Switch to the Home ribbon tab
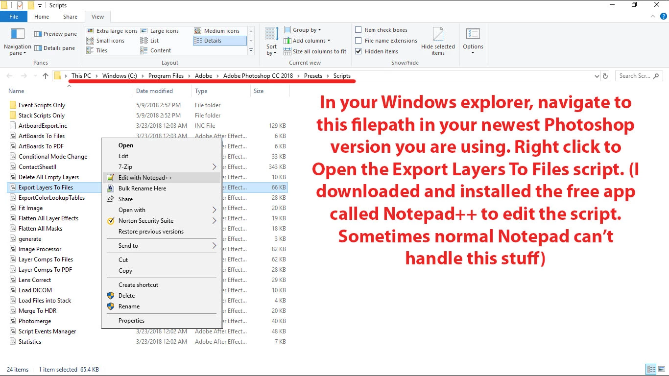This screenshot has width=669, height=376. point(42,17)
